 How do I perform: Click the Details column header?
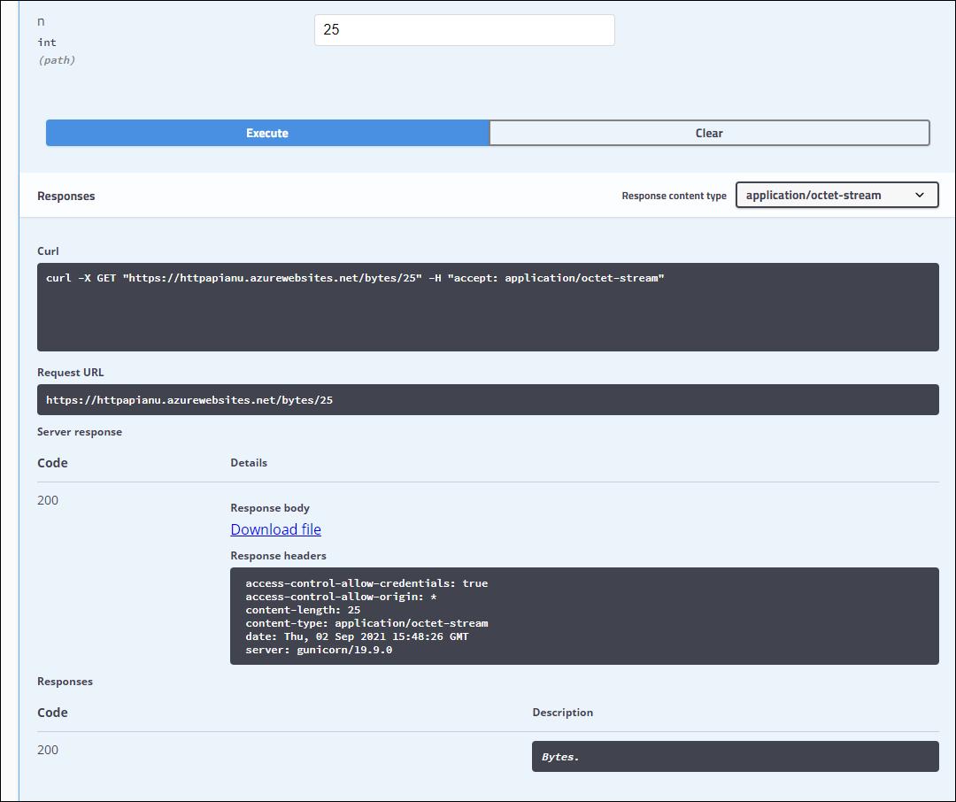coord(249,462)
